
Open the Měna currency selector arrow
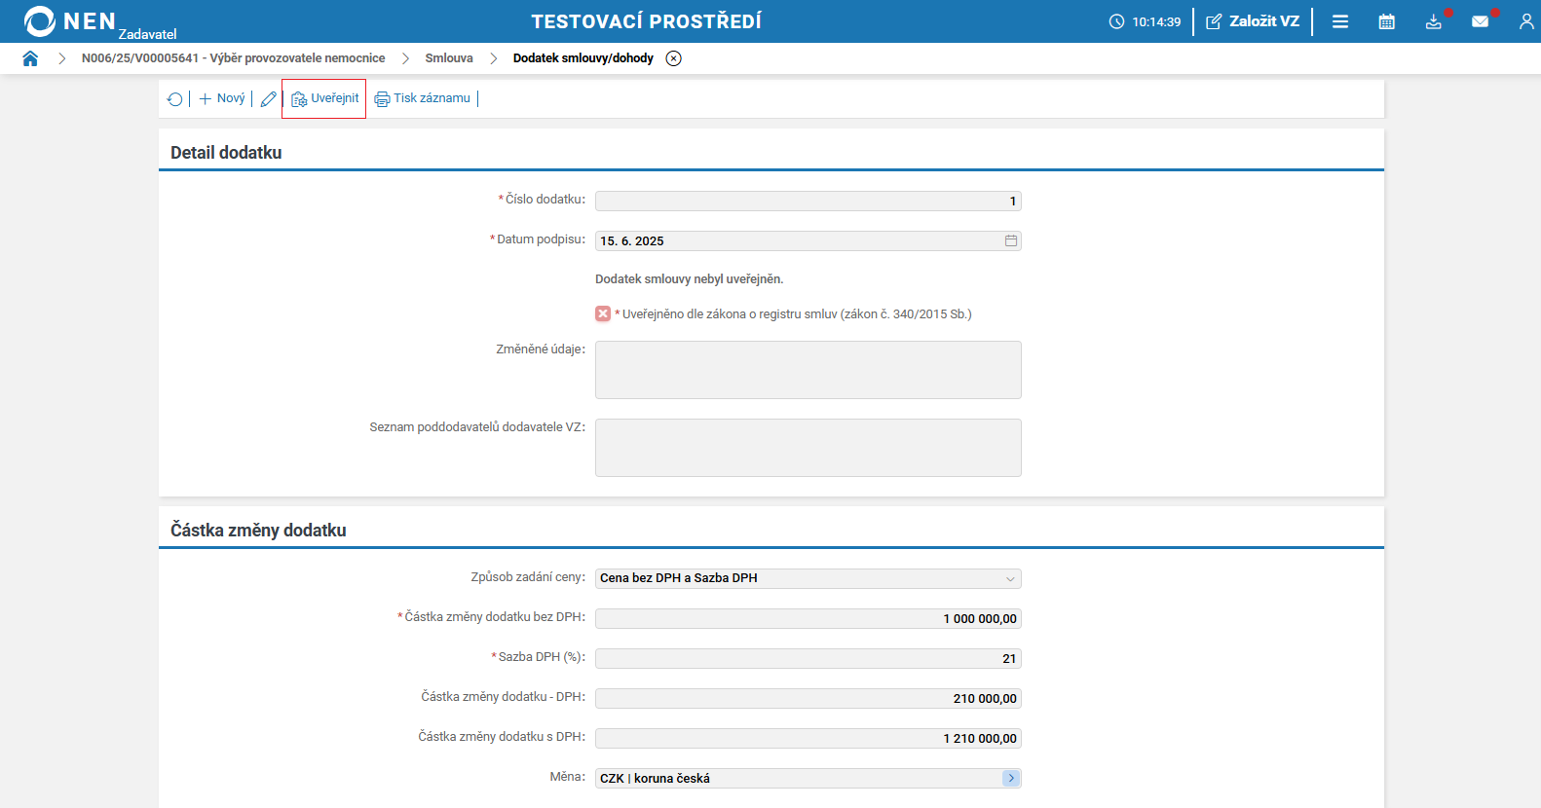[1011, 778]
